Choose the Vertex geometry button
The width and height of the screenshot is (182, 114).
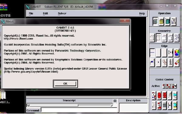[x=152, y=38]
